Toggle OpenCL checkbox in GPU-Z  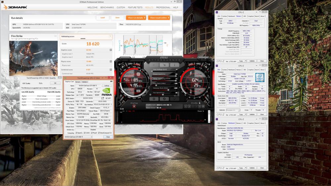point(76,133)
